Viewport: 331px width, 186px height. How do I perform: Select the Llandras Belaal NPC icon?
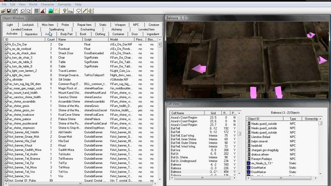click(249, 136)
